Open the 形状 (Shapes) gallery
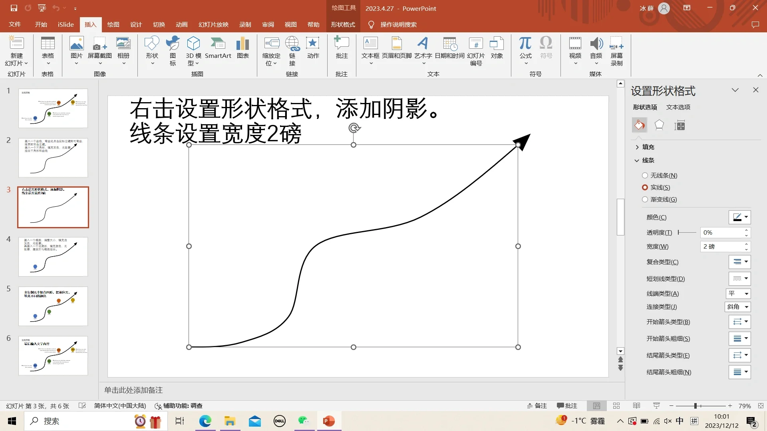This screenshot has width=767, height=431. [152, 50]
